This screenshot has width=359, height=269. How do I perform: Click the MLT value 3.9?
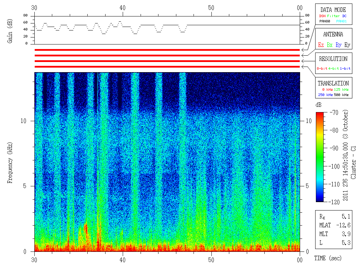(x=346, y=234)
